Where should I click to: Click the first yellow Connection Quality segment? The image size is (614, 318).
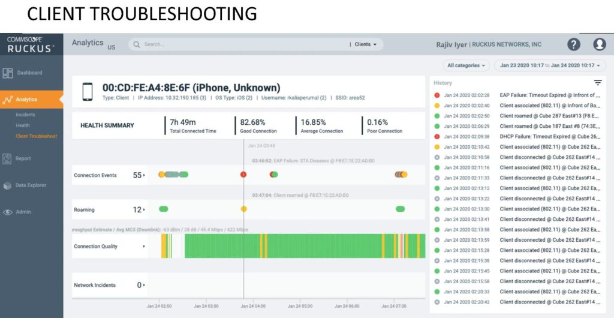[x=164, y=247]
